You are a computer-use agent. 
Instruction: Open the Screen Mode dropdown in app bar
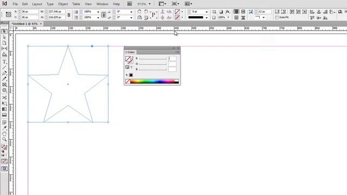pyautogui.click(x=176, y=4)
